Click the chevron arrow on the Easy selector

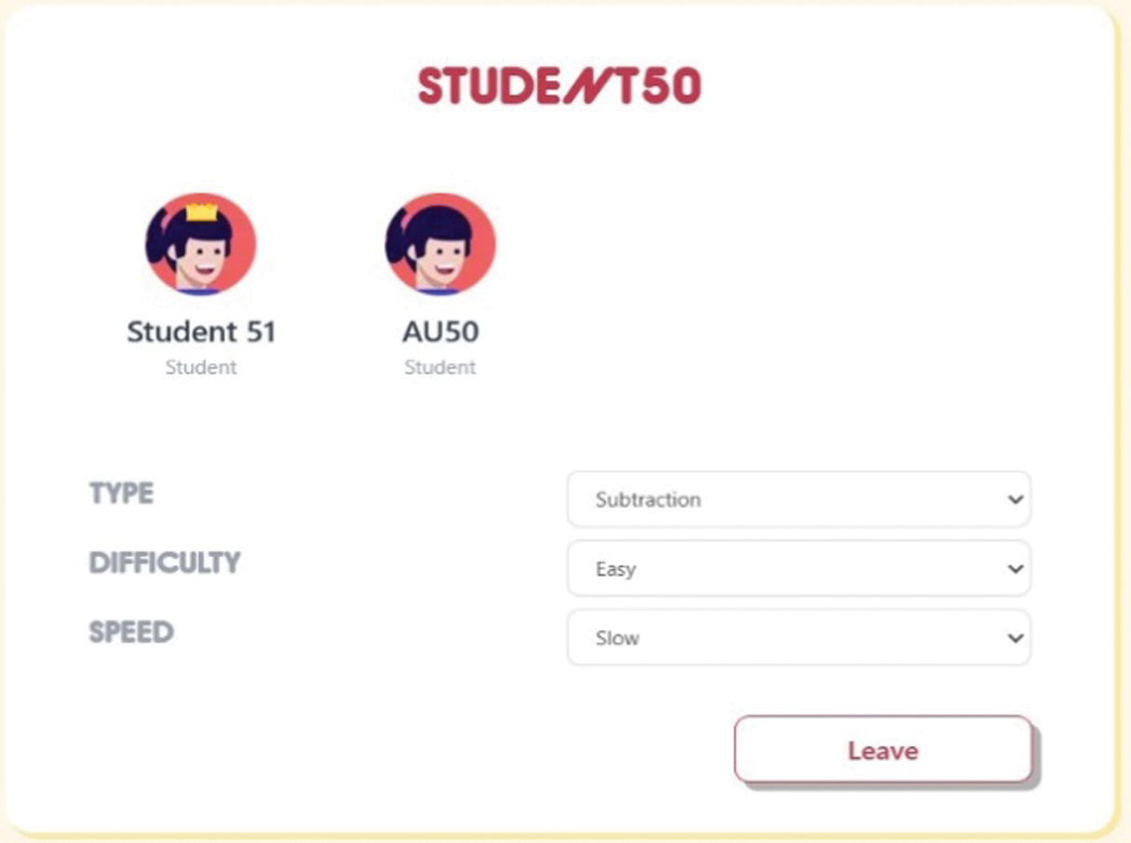click(1015, 569)
